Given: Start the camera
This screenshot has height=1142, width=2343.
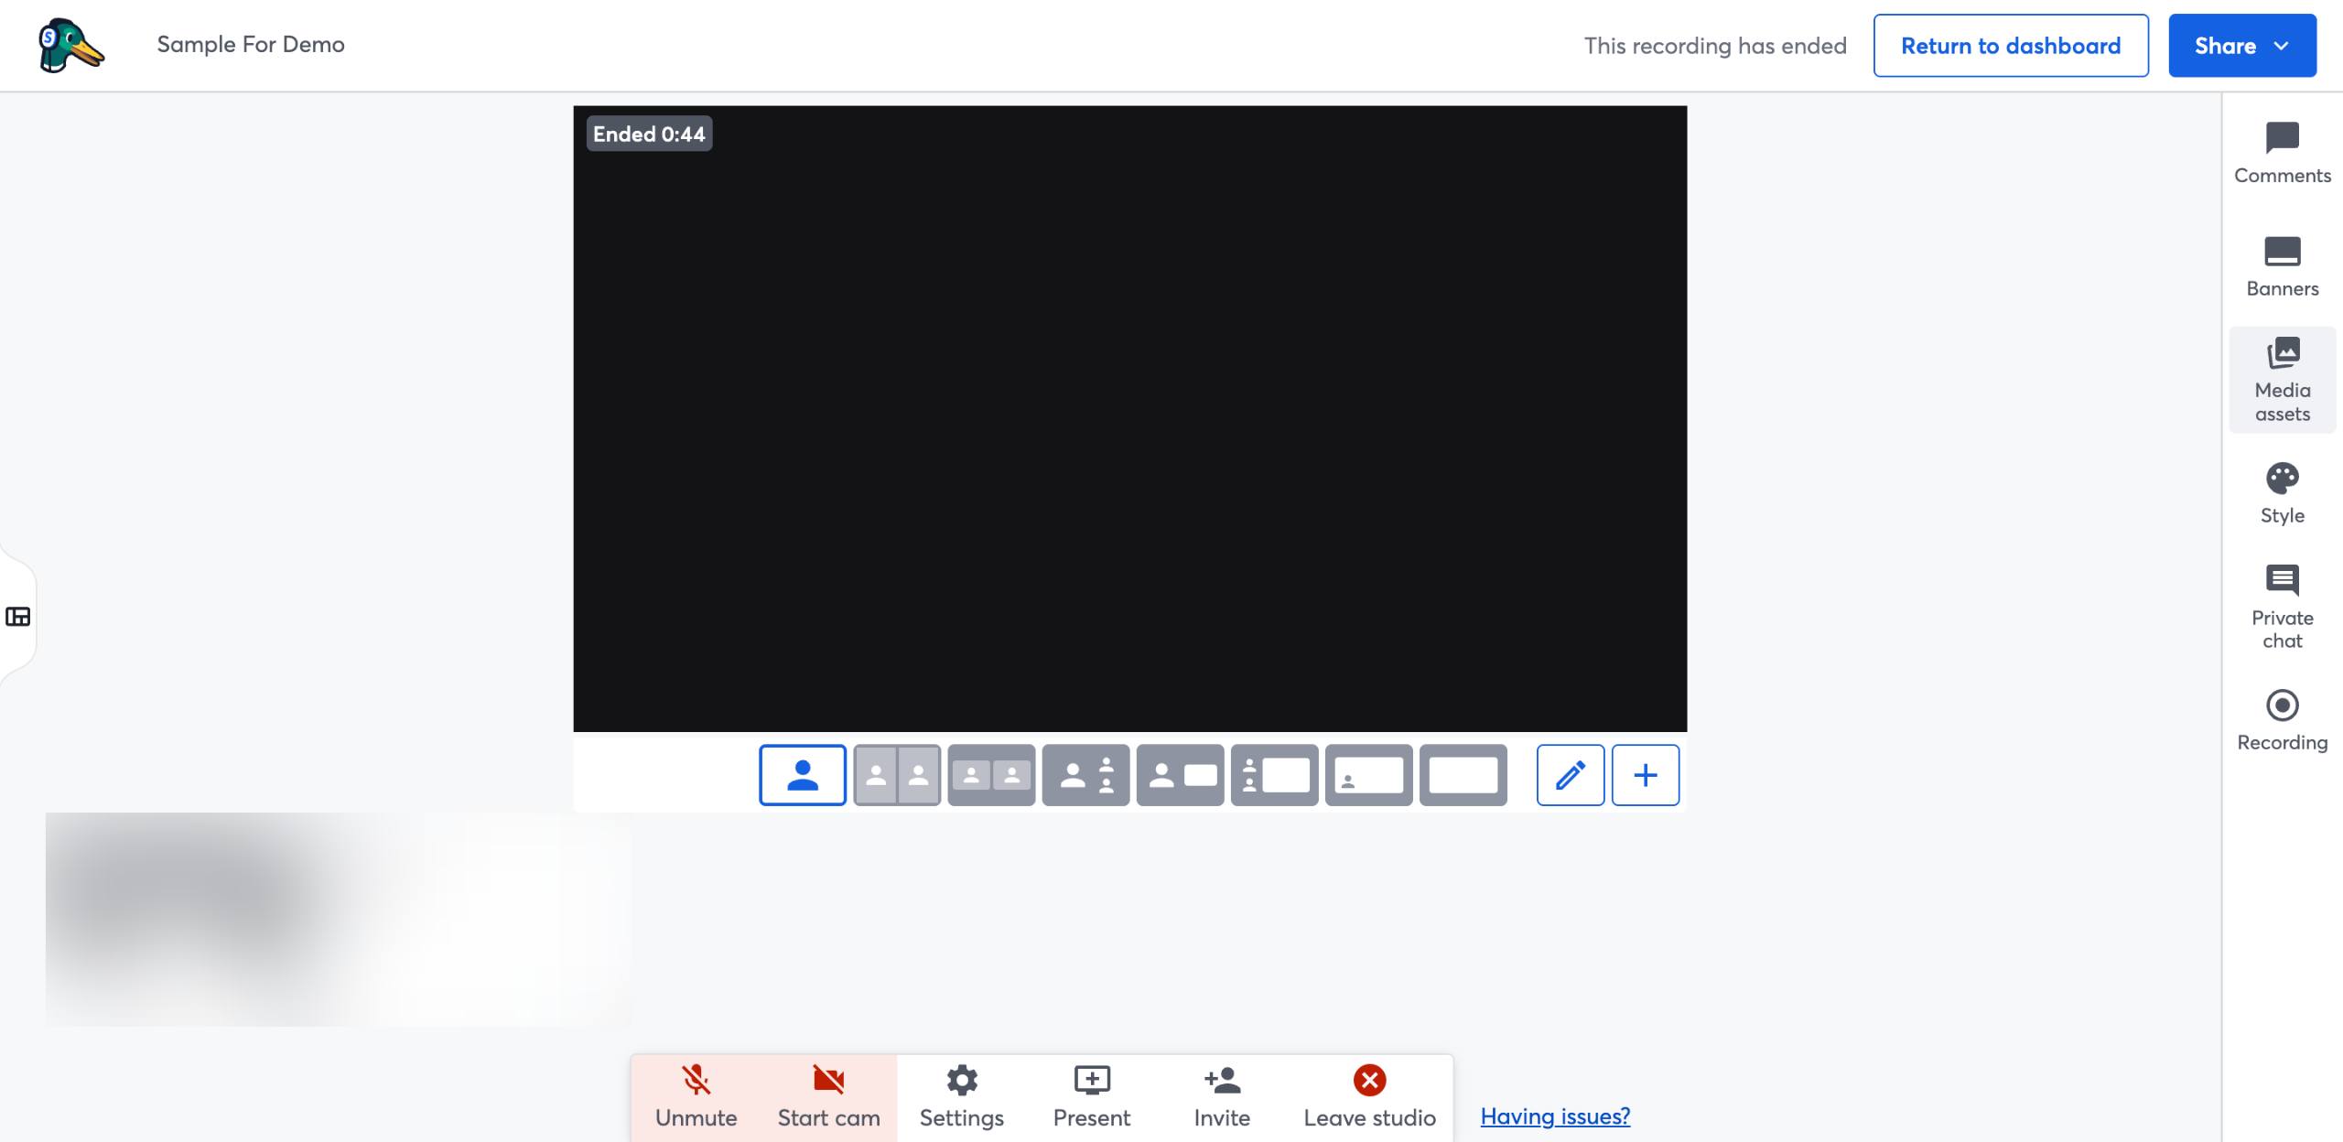Looking at the screenshot, I should 827,1095.
